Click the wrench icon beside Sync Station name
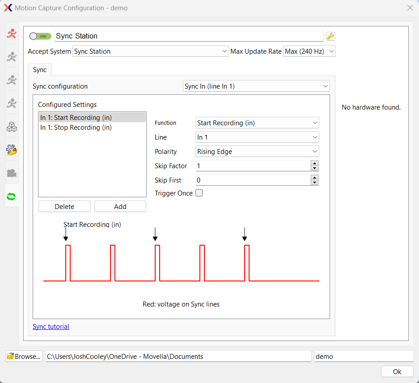419x383 pixels. [330, 36]
